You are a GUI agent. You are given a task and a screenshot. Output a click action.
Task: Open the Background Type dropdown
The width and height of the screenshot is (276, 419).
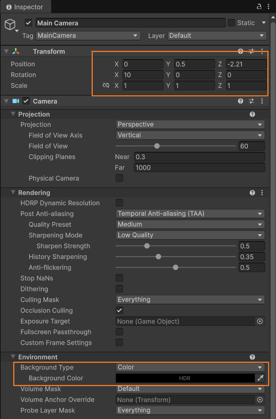pyautogui.click(x=190, y=367)
